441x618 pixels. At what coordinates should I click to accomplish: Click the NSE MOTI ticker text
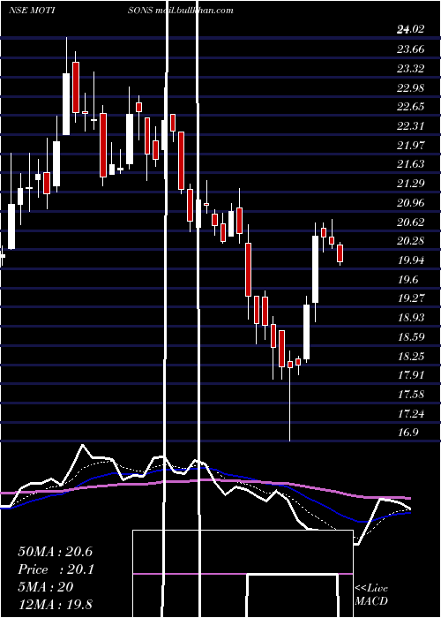[31, 11]
